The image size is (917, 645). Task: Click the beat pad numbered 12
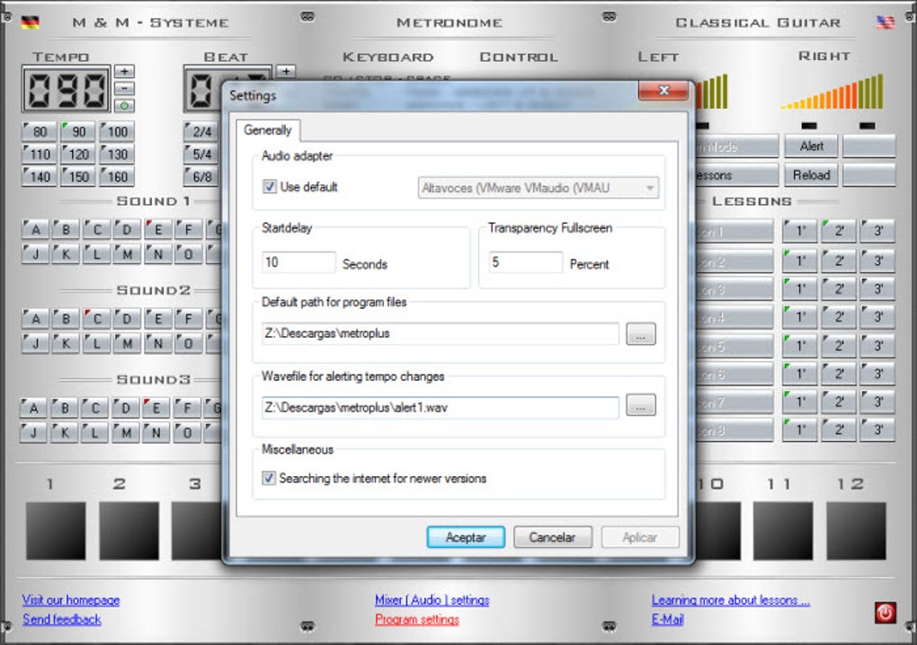856,531
